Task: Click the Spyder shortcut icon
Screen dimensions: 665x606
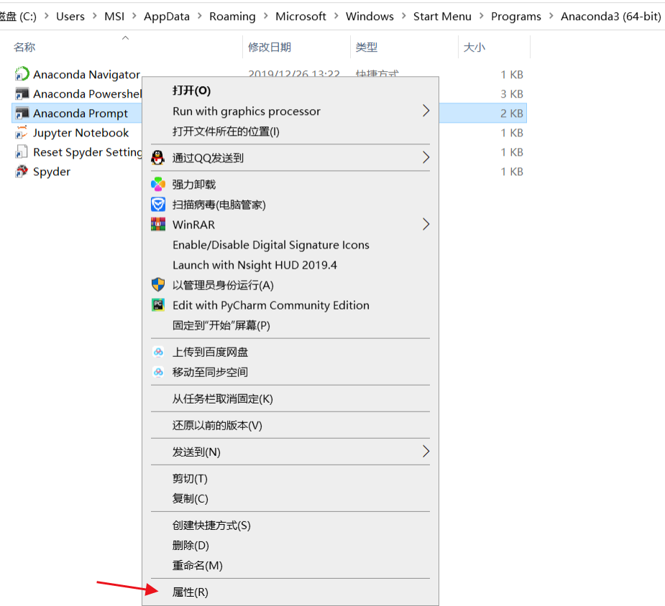Action: tap(22, 172)
